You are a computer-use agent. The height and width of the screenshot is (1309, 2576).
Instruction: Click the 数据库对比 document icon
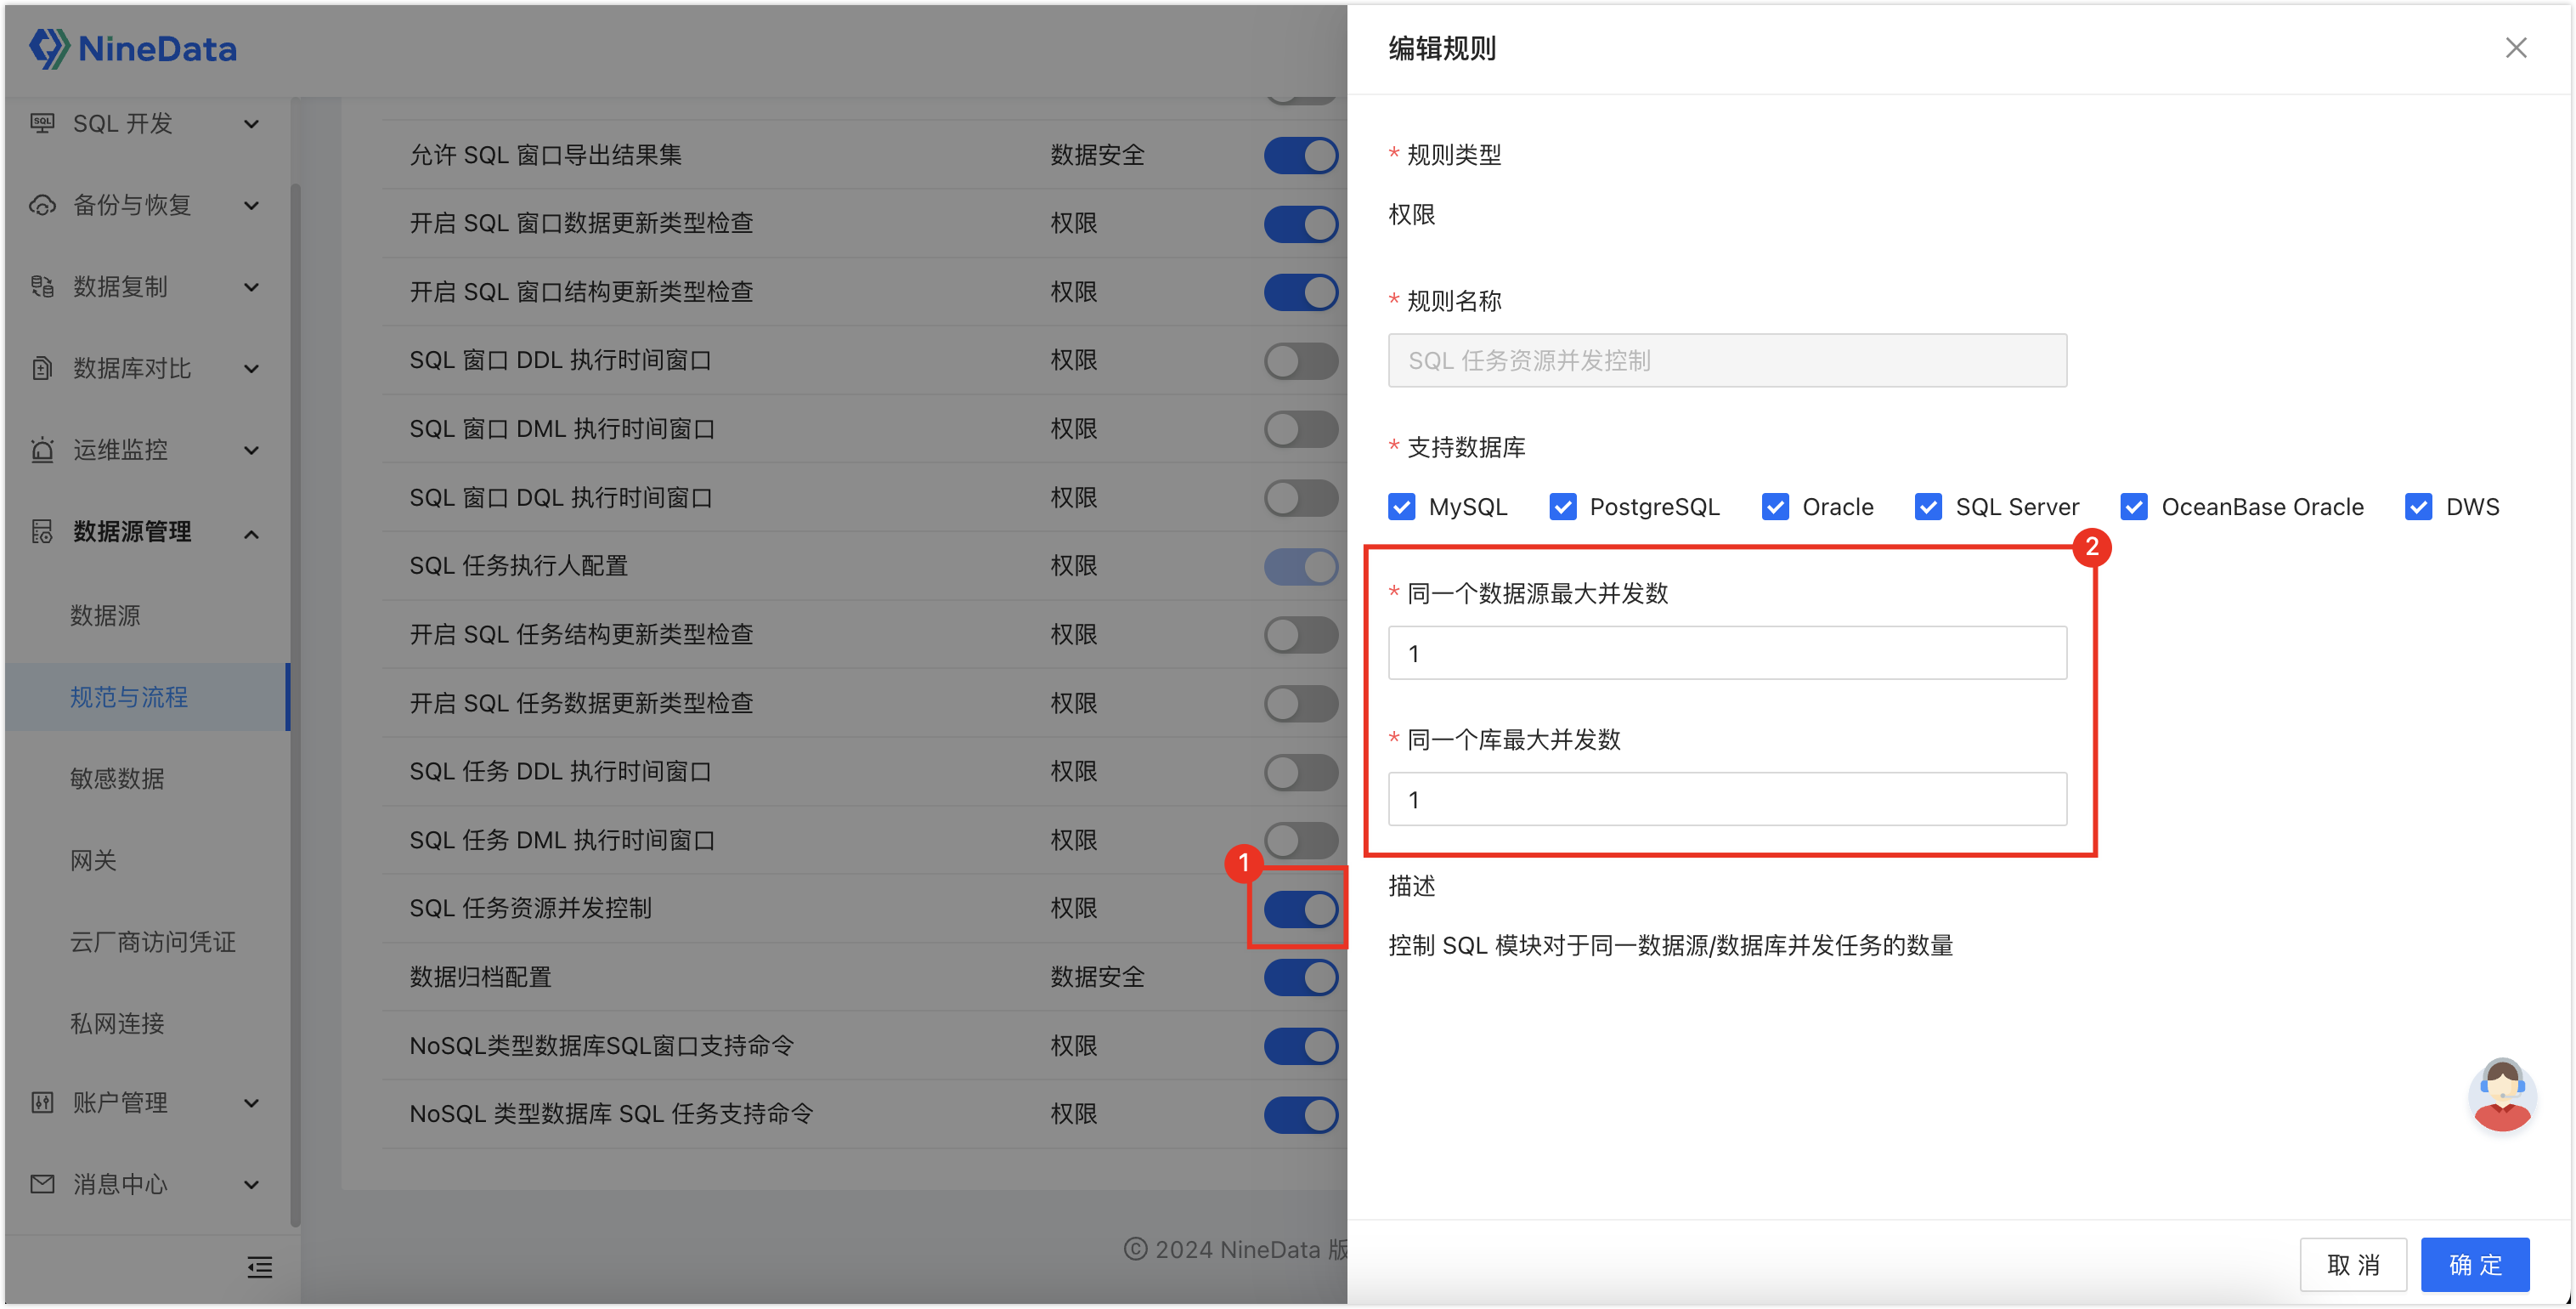click(x=42, y=368)
